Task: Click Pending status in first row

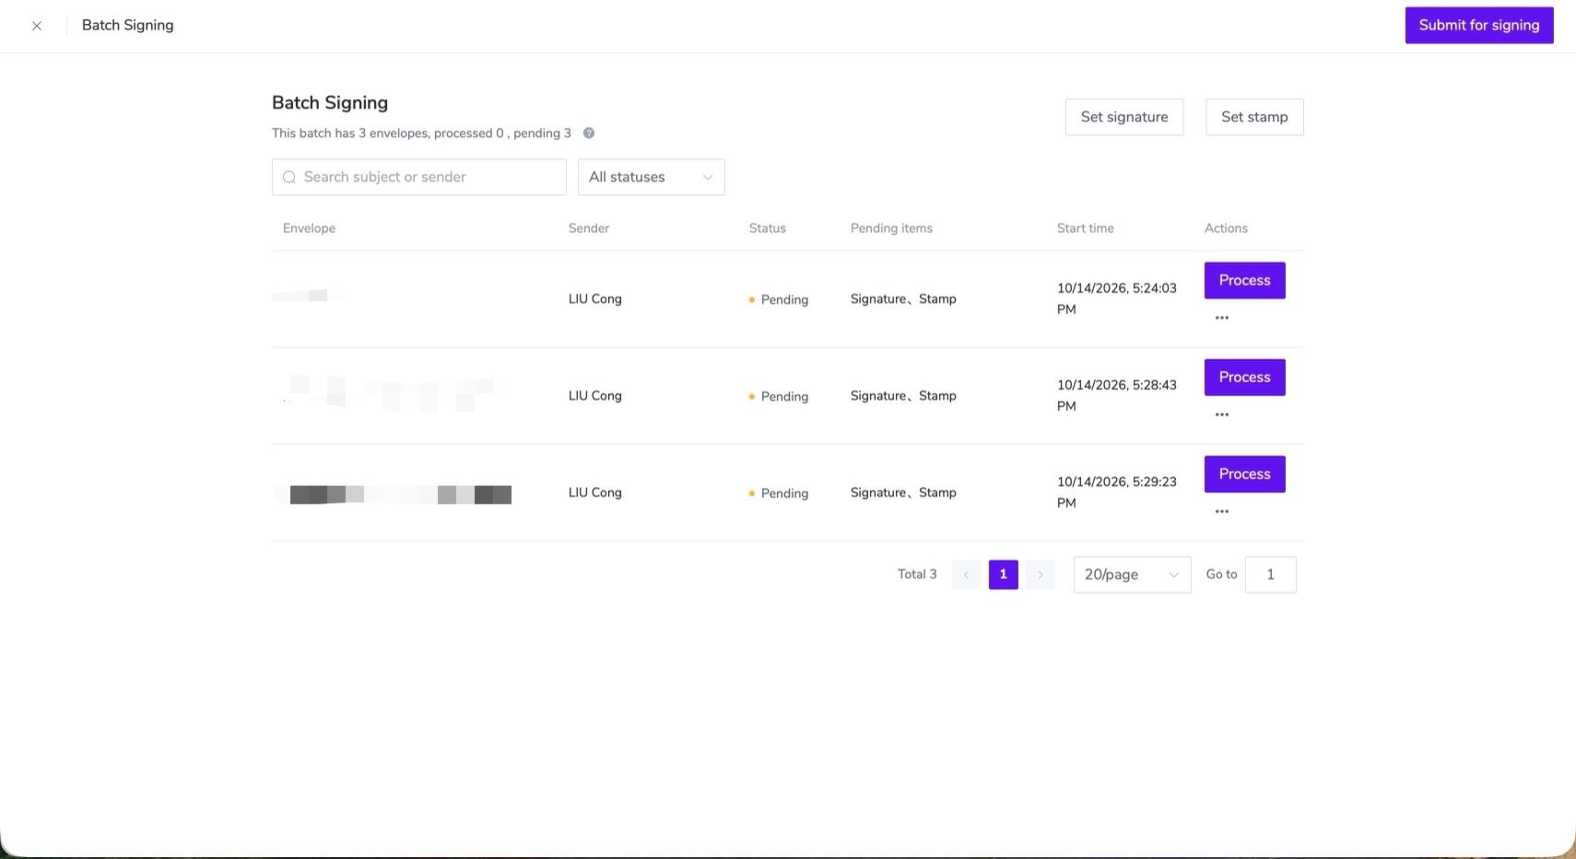Action: (x=779, y=299)
